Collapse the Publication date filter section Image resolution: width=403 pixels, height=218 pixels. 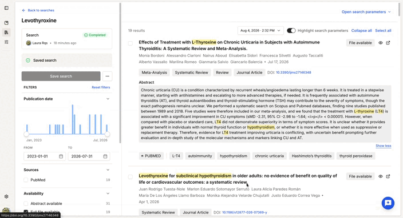pyautogui.click(x=108, y=99)
